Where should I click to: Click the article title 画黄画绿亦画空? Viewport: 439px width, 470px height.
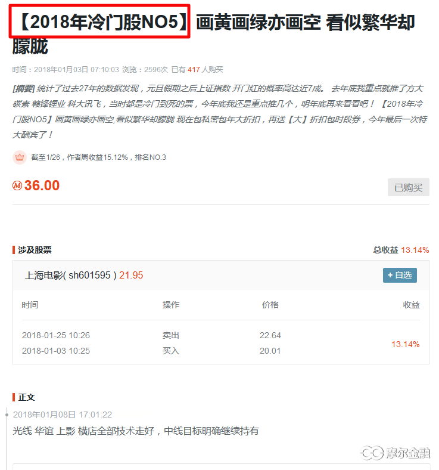258,22
